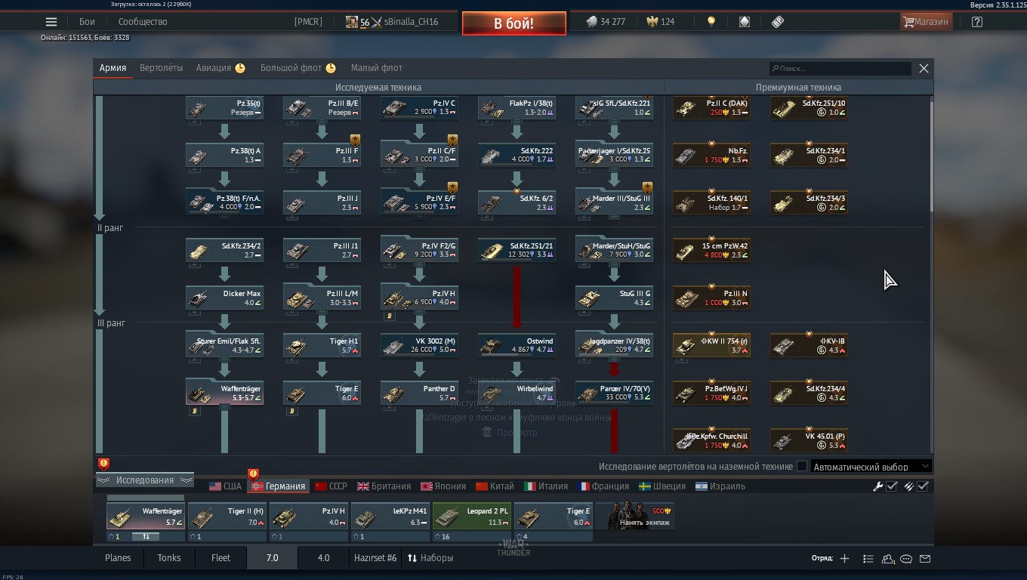Select the France flag nation
This screenshot has height=580, width=1027.
pos(603,486)
